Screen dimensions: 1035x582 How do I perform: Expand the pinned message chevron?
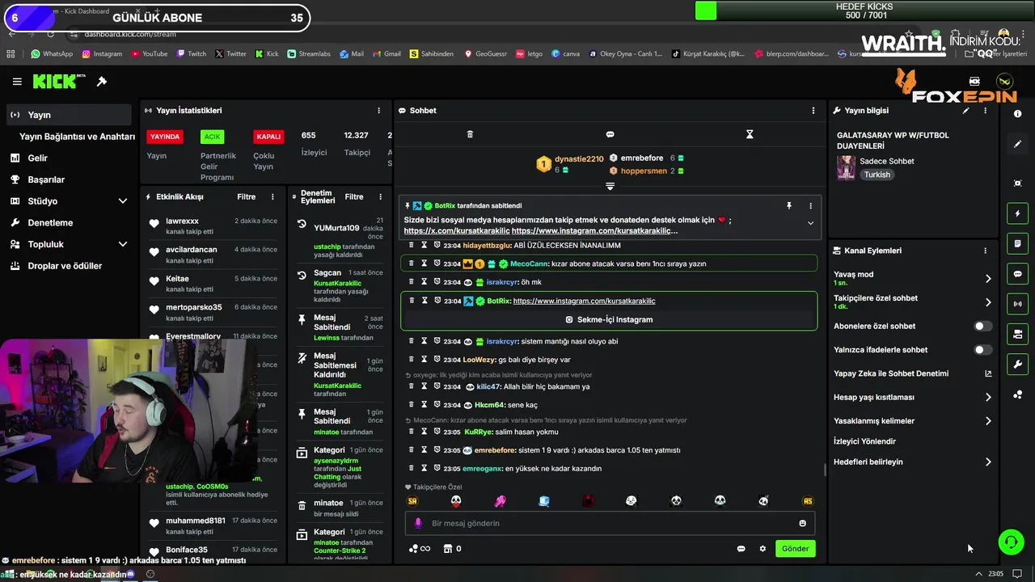point(810,223)
